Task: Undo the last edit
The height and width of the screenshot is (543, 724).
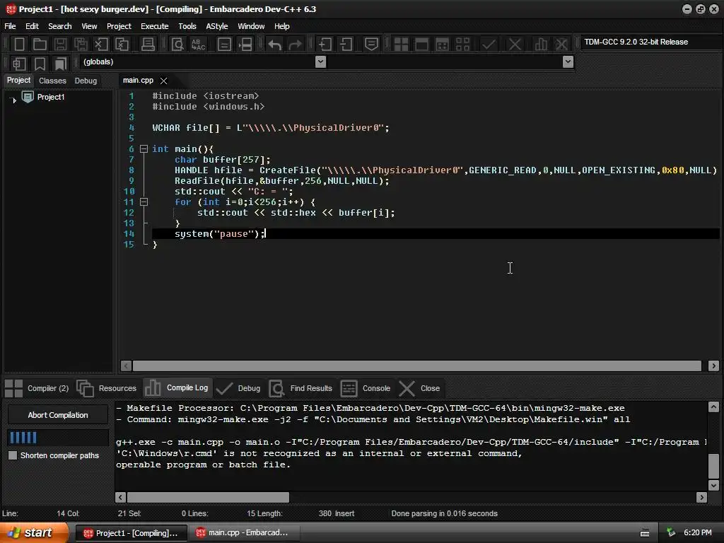Action: (275, 45)
